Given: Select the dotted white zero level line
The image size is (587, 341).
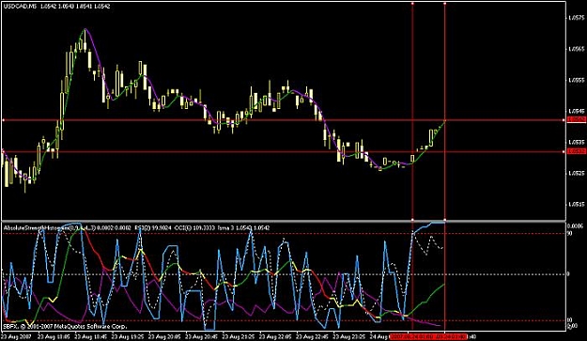Looking at the screenshot, I should pos(284,274).
